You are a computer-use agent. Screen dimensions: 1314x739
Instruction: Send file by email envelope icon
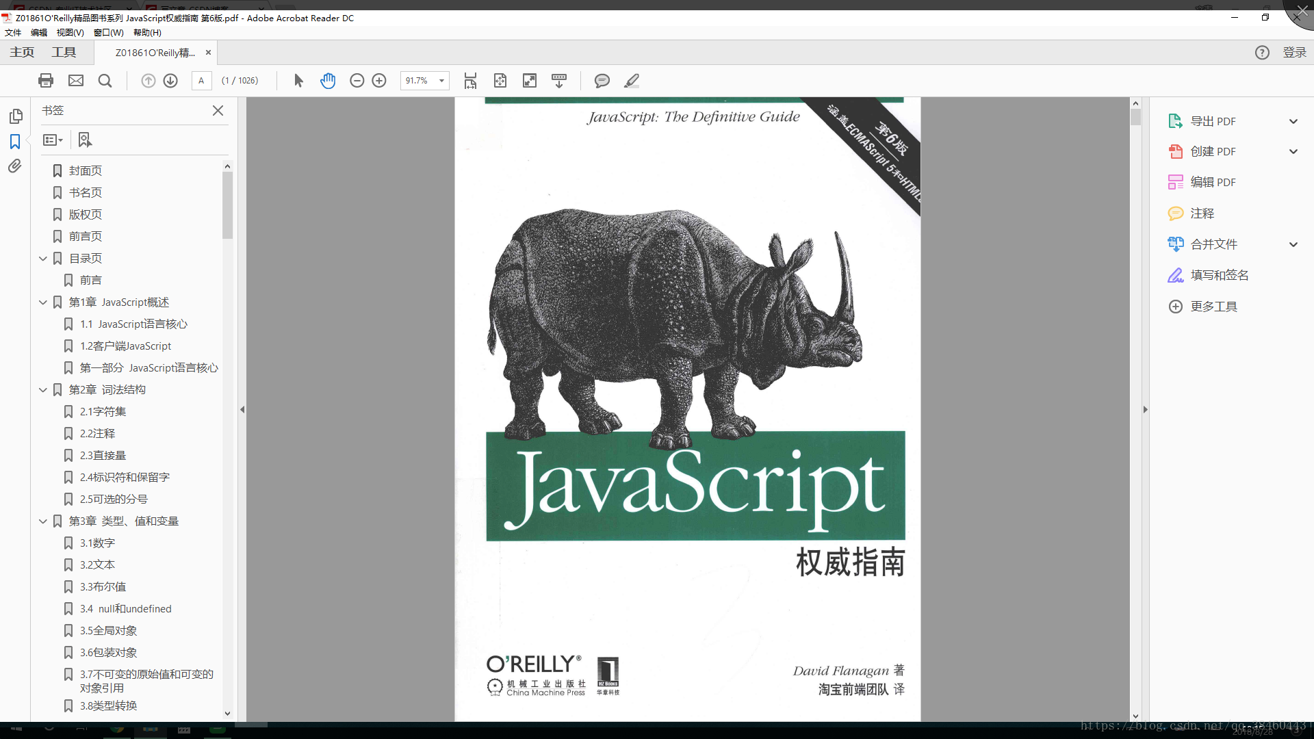pyautogui.click(x=76, y=81)
